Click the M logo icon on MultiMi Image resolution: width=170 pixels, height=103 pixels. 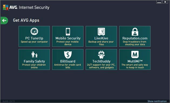pos(135,54)
